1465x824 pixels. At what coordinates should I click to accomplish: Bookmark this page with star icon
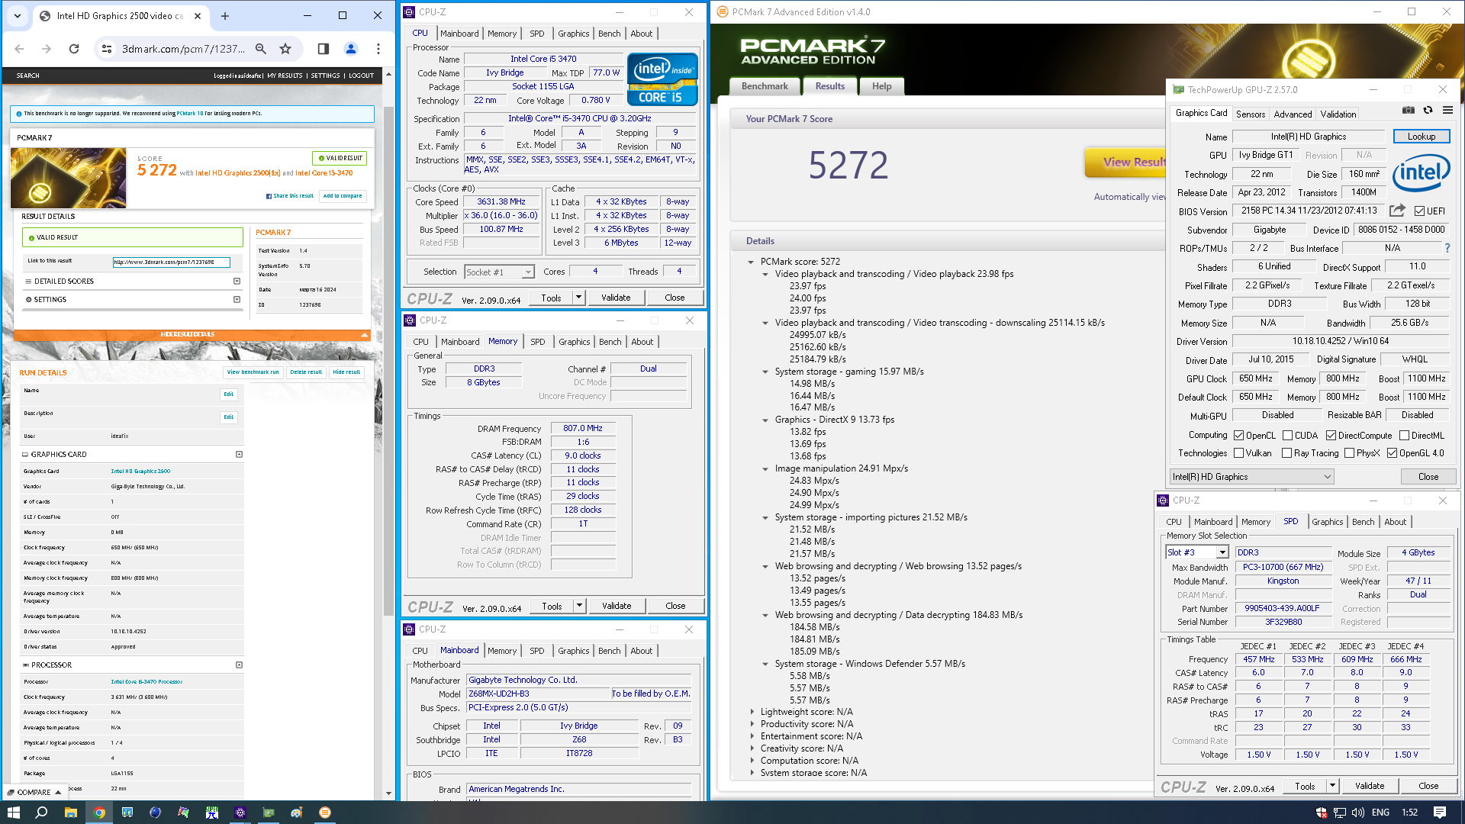pyautogui.click(x=285, y=49)
